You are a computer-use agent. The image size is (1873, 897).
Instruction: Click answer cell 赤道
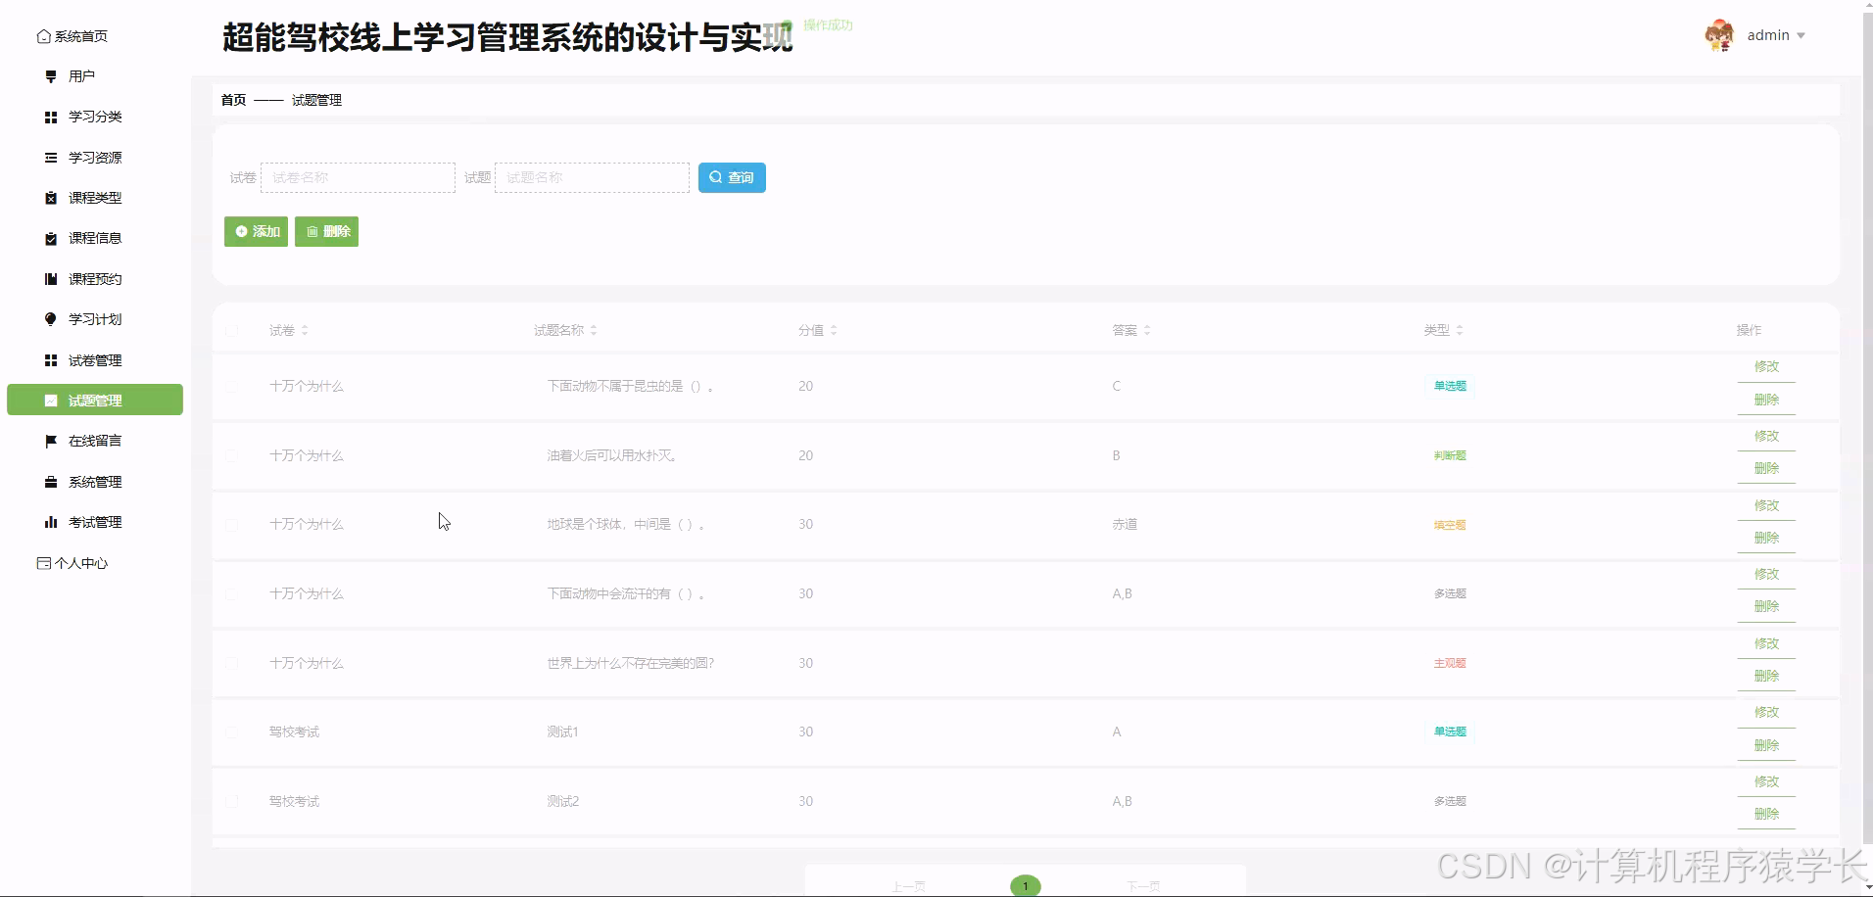point(1125,525)
